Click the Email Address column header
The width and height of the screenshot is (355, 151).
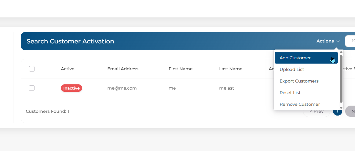coord(123,69)
